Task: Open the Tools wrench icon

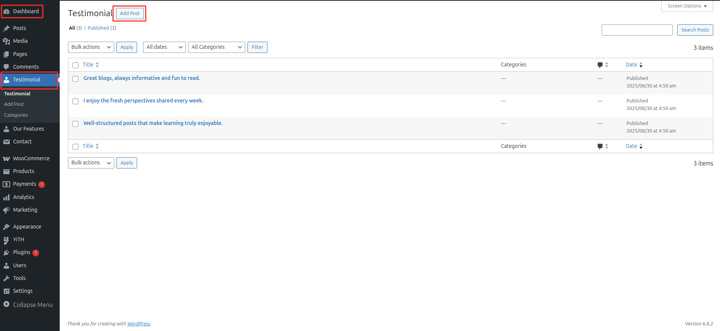Action: click(6, 278)
